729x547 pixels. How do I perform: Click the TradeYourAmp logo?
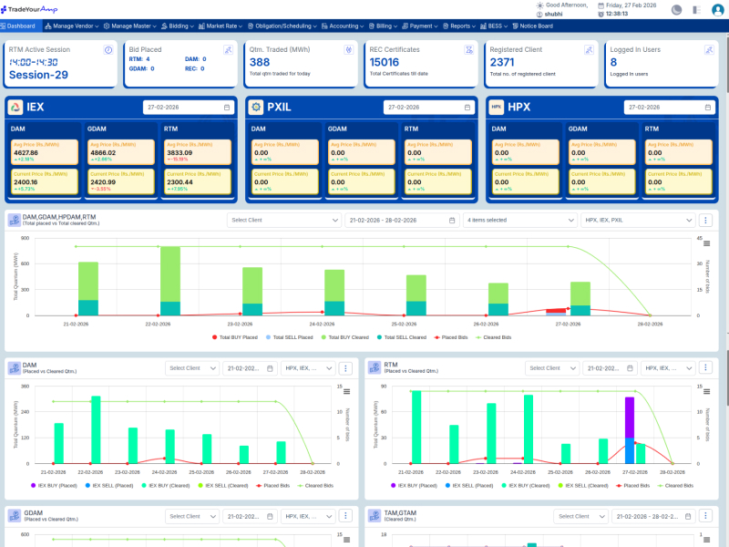click(29, 9)
